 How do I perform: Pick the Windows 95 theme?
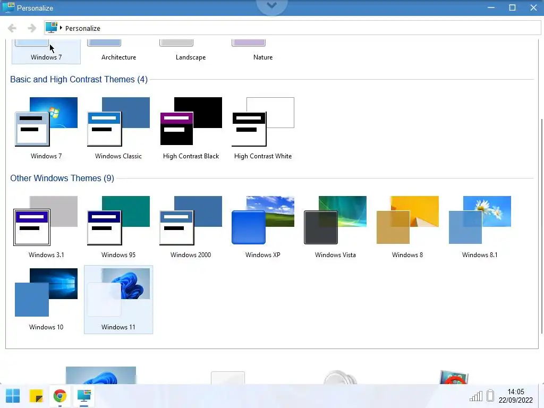pos(118,227)
